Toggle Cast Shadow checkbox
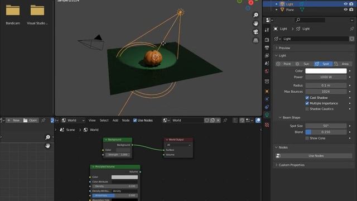The image size is (357, 201). click(307, 98)
